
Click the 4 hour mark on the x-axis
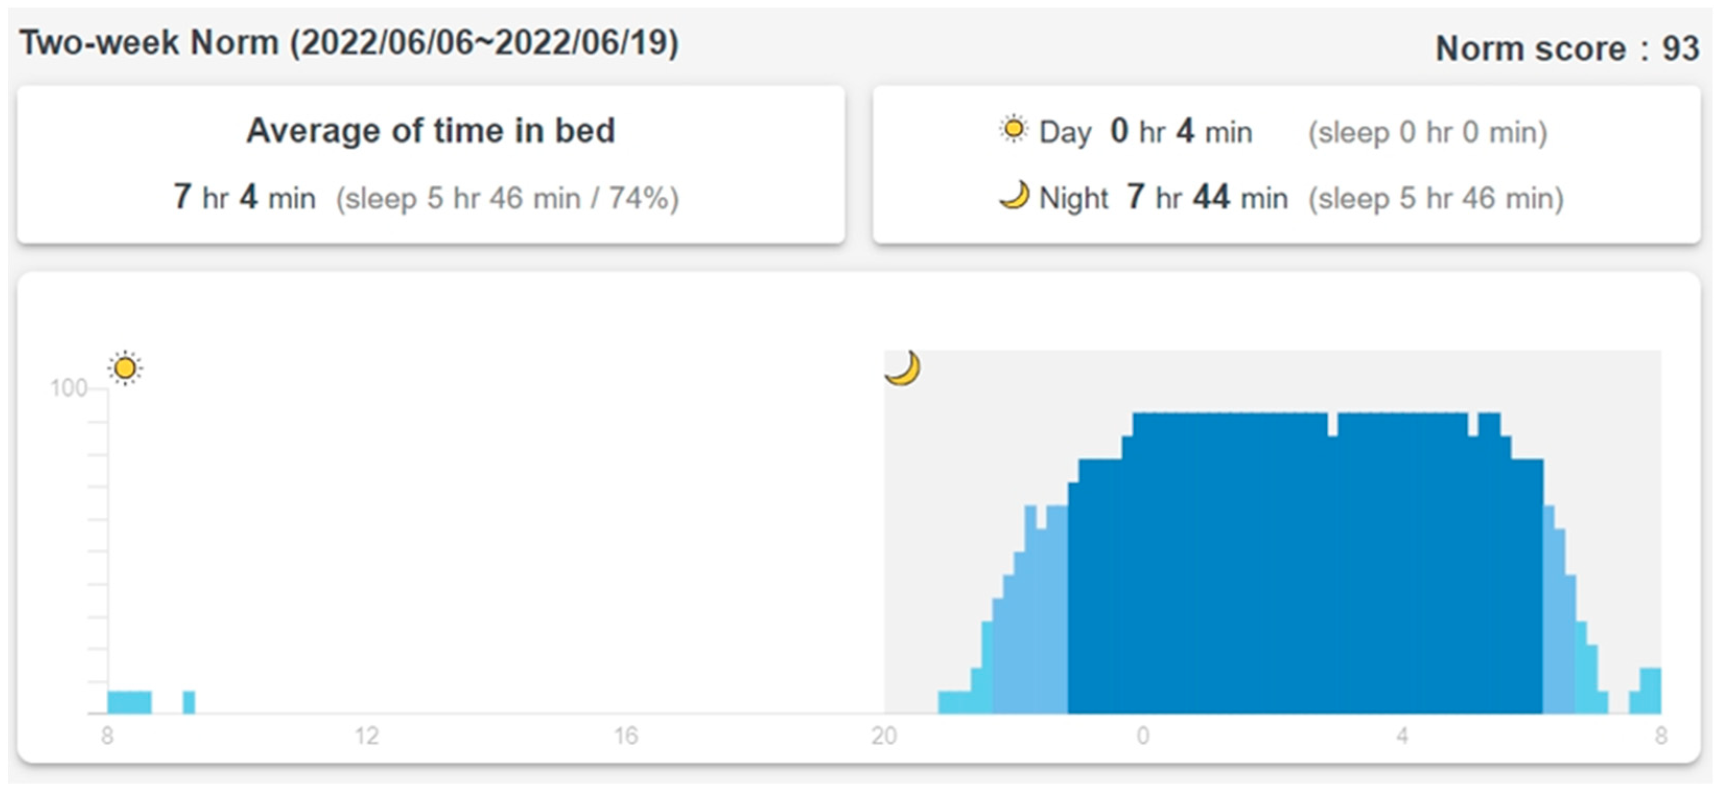[x=1401, y=736]
